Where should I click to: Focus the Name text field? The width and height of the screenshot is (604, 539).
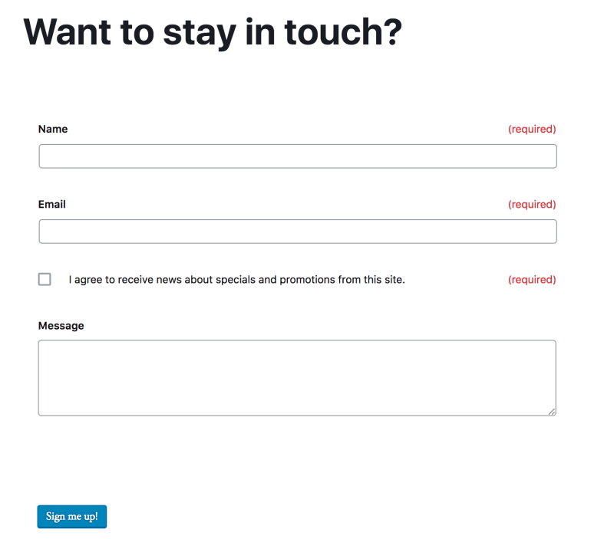tap(297, 156)
